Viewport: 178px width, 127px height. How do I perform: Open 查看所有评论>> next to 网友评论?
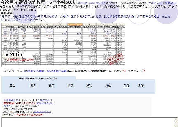[45, 103]
